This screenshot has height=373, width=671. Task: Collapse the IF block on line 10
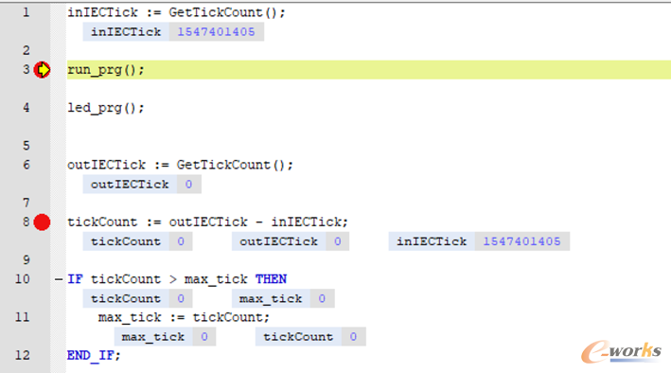pyautogui.click(x=59, y=279)
